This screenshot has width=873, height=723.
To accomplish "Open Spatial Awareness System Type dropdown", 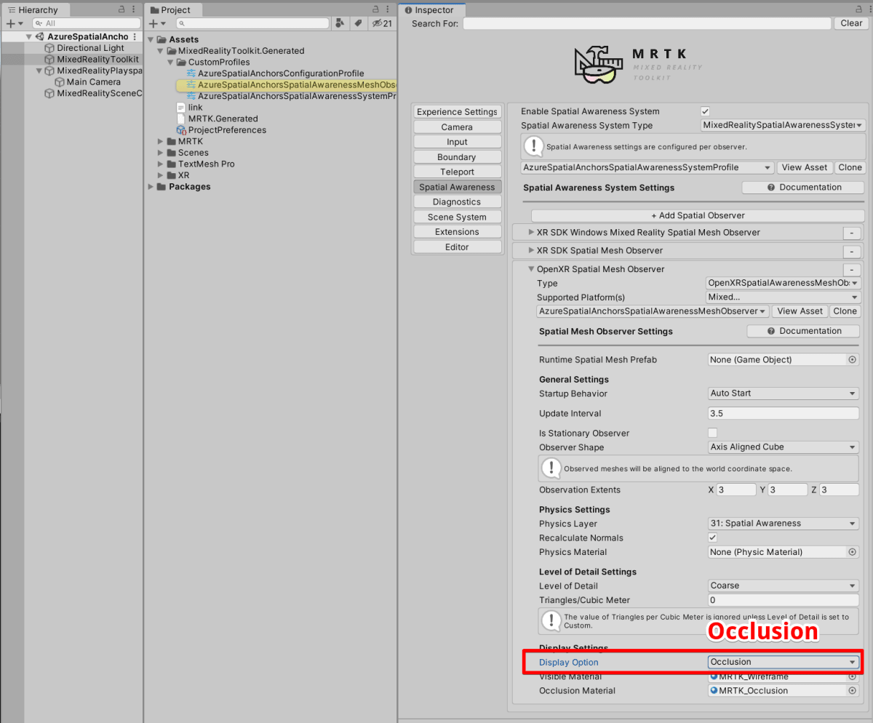I will point(783,125).
